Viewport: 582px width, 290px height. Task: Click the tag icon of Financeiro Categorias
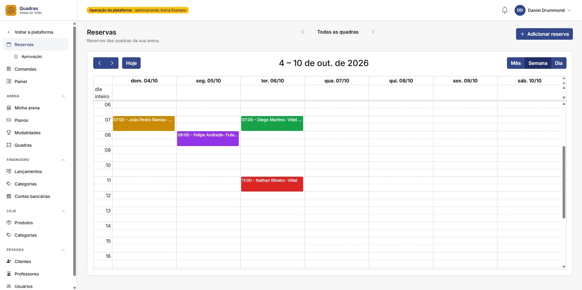coord(9,184)
